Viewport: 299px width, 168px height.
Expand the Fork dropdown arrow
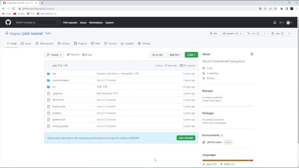coord(265,34)
